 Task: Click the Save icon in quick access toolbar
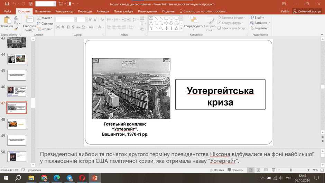pos(7,4)
